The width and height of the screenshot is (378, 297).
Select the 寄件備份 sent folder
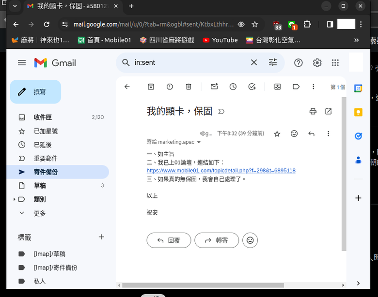pyautogui.click(x=58, y=172)
